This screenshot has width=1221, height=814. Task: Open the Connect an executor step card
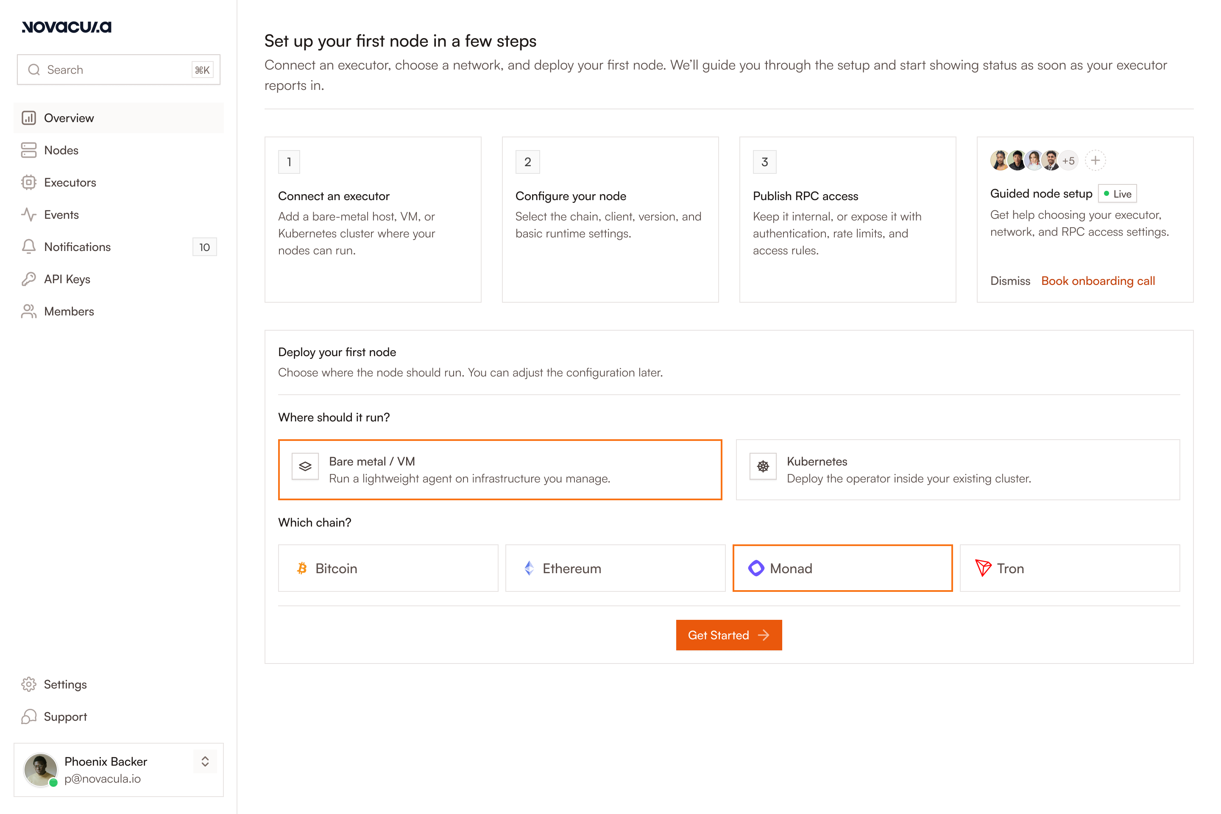coord(373,220)
